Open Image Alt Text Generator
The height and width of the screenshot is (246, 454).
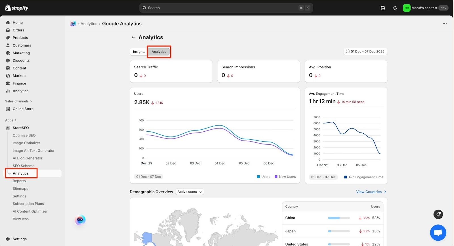pyautogui.click(x=33, y=151)
